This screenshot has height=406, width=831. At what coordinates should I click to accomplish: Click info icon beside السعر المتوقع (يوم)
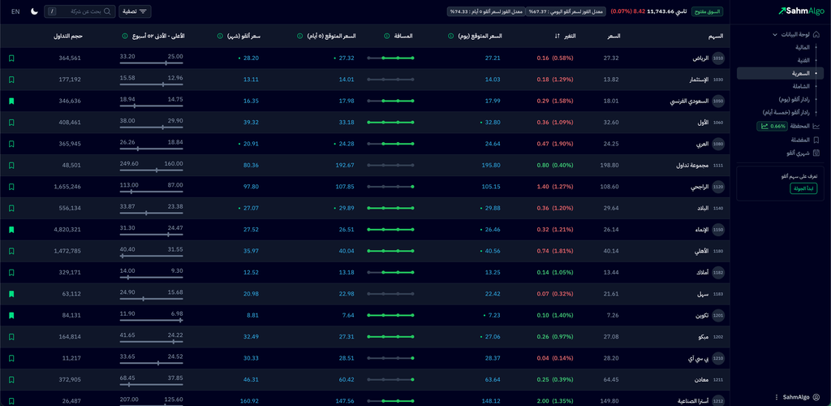[450, 37]
